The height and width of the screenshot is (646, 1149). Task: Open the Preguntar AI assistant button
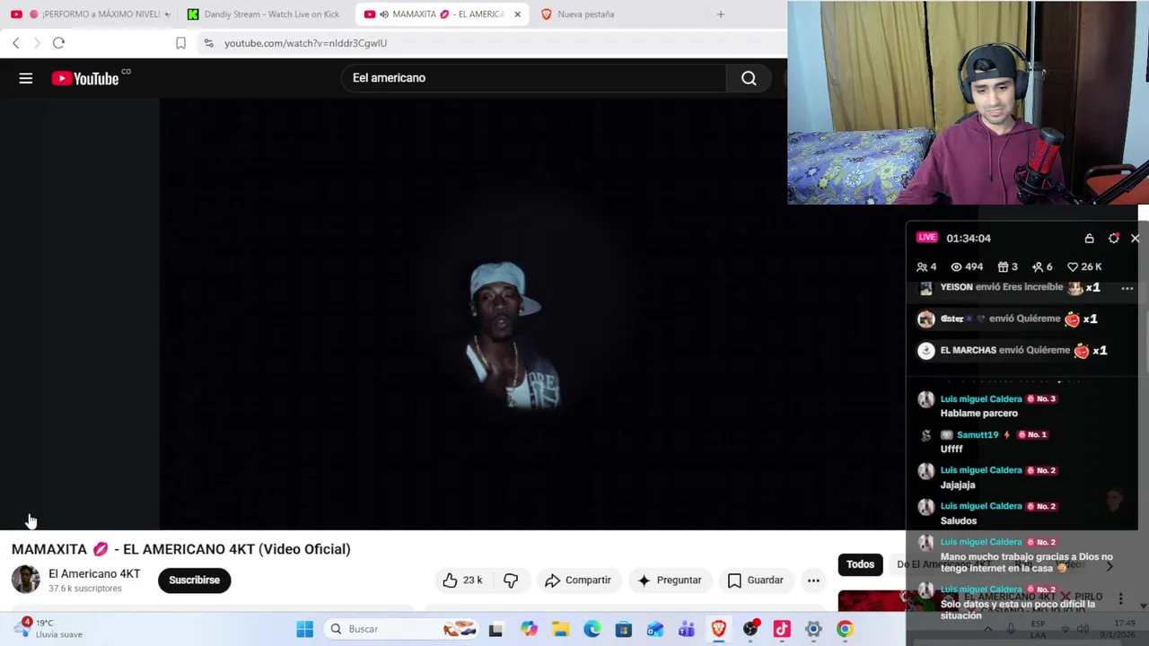[x=669, y=581]
